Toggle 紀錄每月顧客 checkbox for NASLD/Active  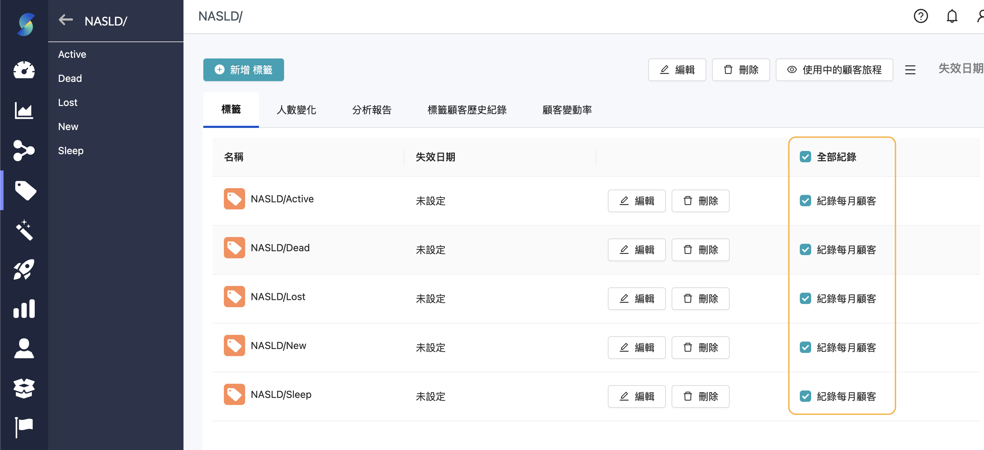tap(805, 201)
